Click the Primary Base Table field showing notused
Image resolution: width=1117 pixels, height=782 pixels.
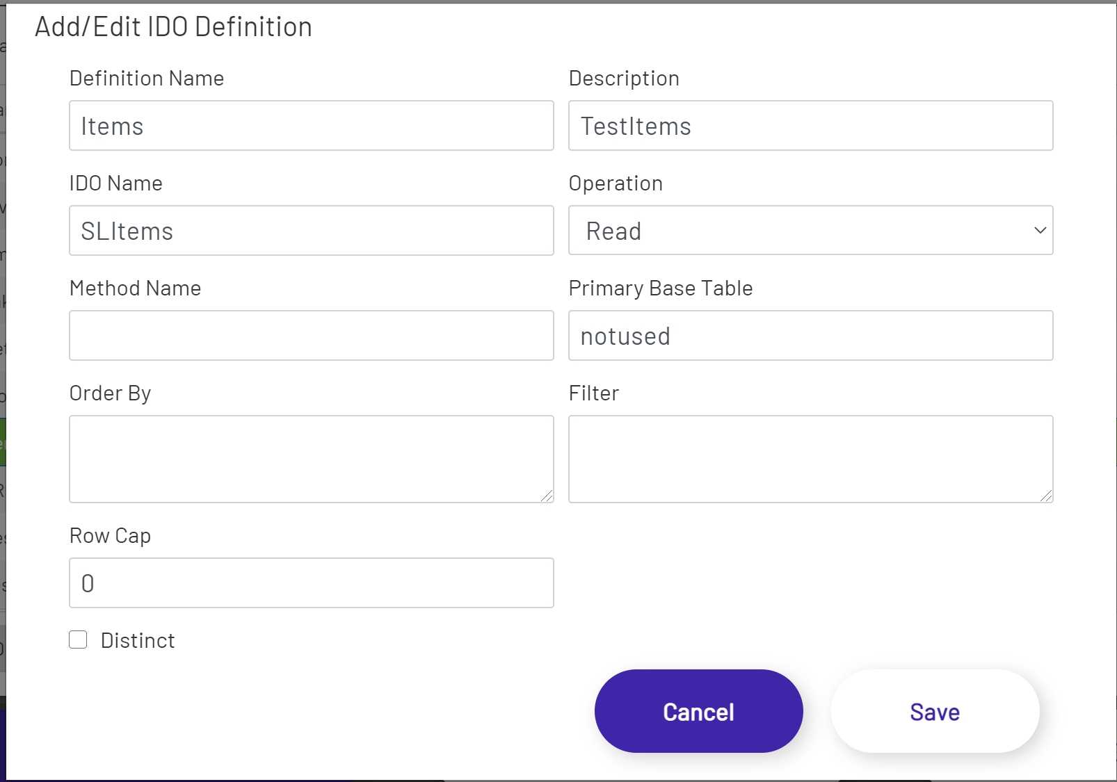810,336
